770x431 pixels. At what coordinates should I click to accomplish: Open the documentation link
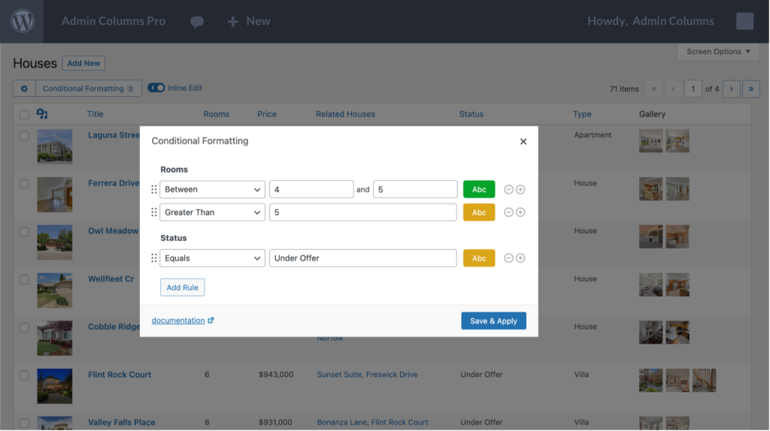coord(178,321)
